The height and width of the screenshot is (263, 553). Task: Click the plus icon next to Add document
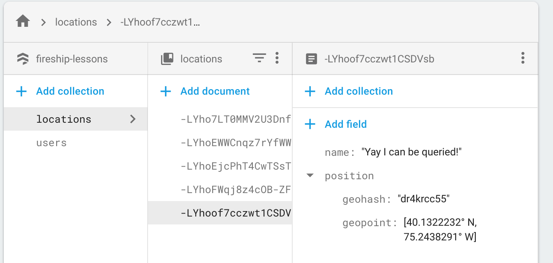(x=166, y=91)
